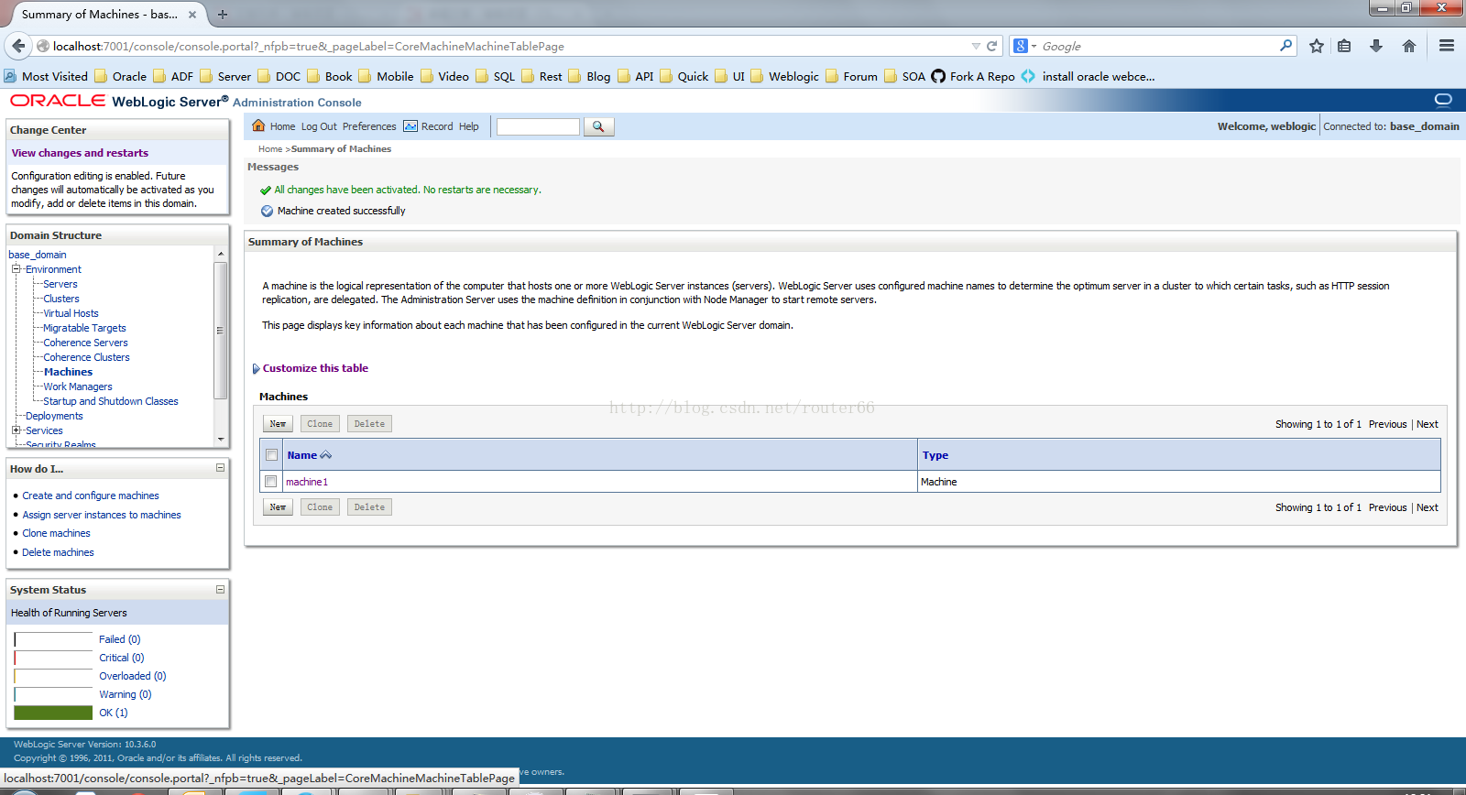The height and width of the screenshot is (795, 1466).
Task: Click View changes and restarts
Action: tap(80, 153)
